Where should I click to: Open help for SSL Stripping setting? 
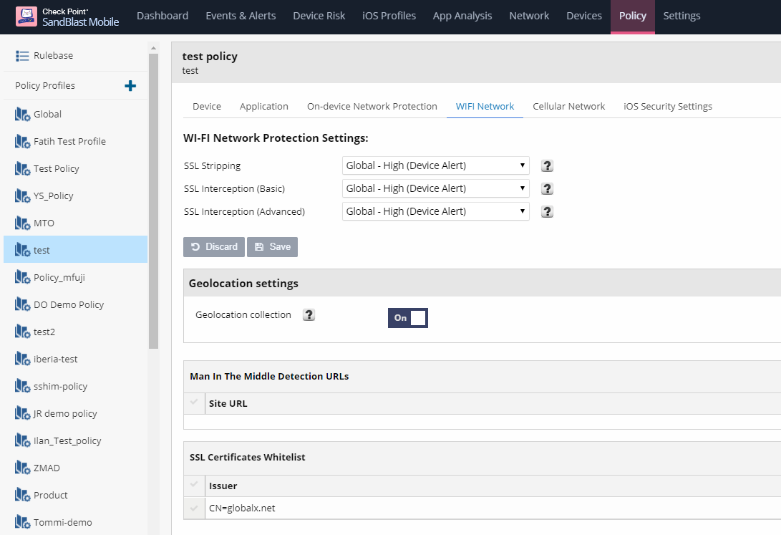[547, 166]
